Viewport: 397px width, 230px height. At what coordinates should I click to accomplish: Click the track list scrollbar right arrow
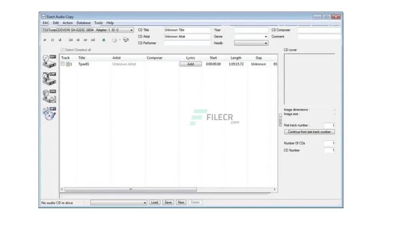tap(274, 189)
